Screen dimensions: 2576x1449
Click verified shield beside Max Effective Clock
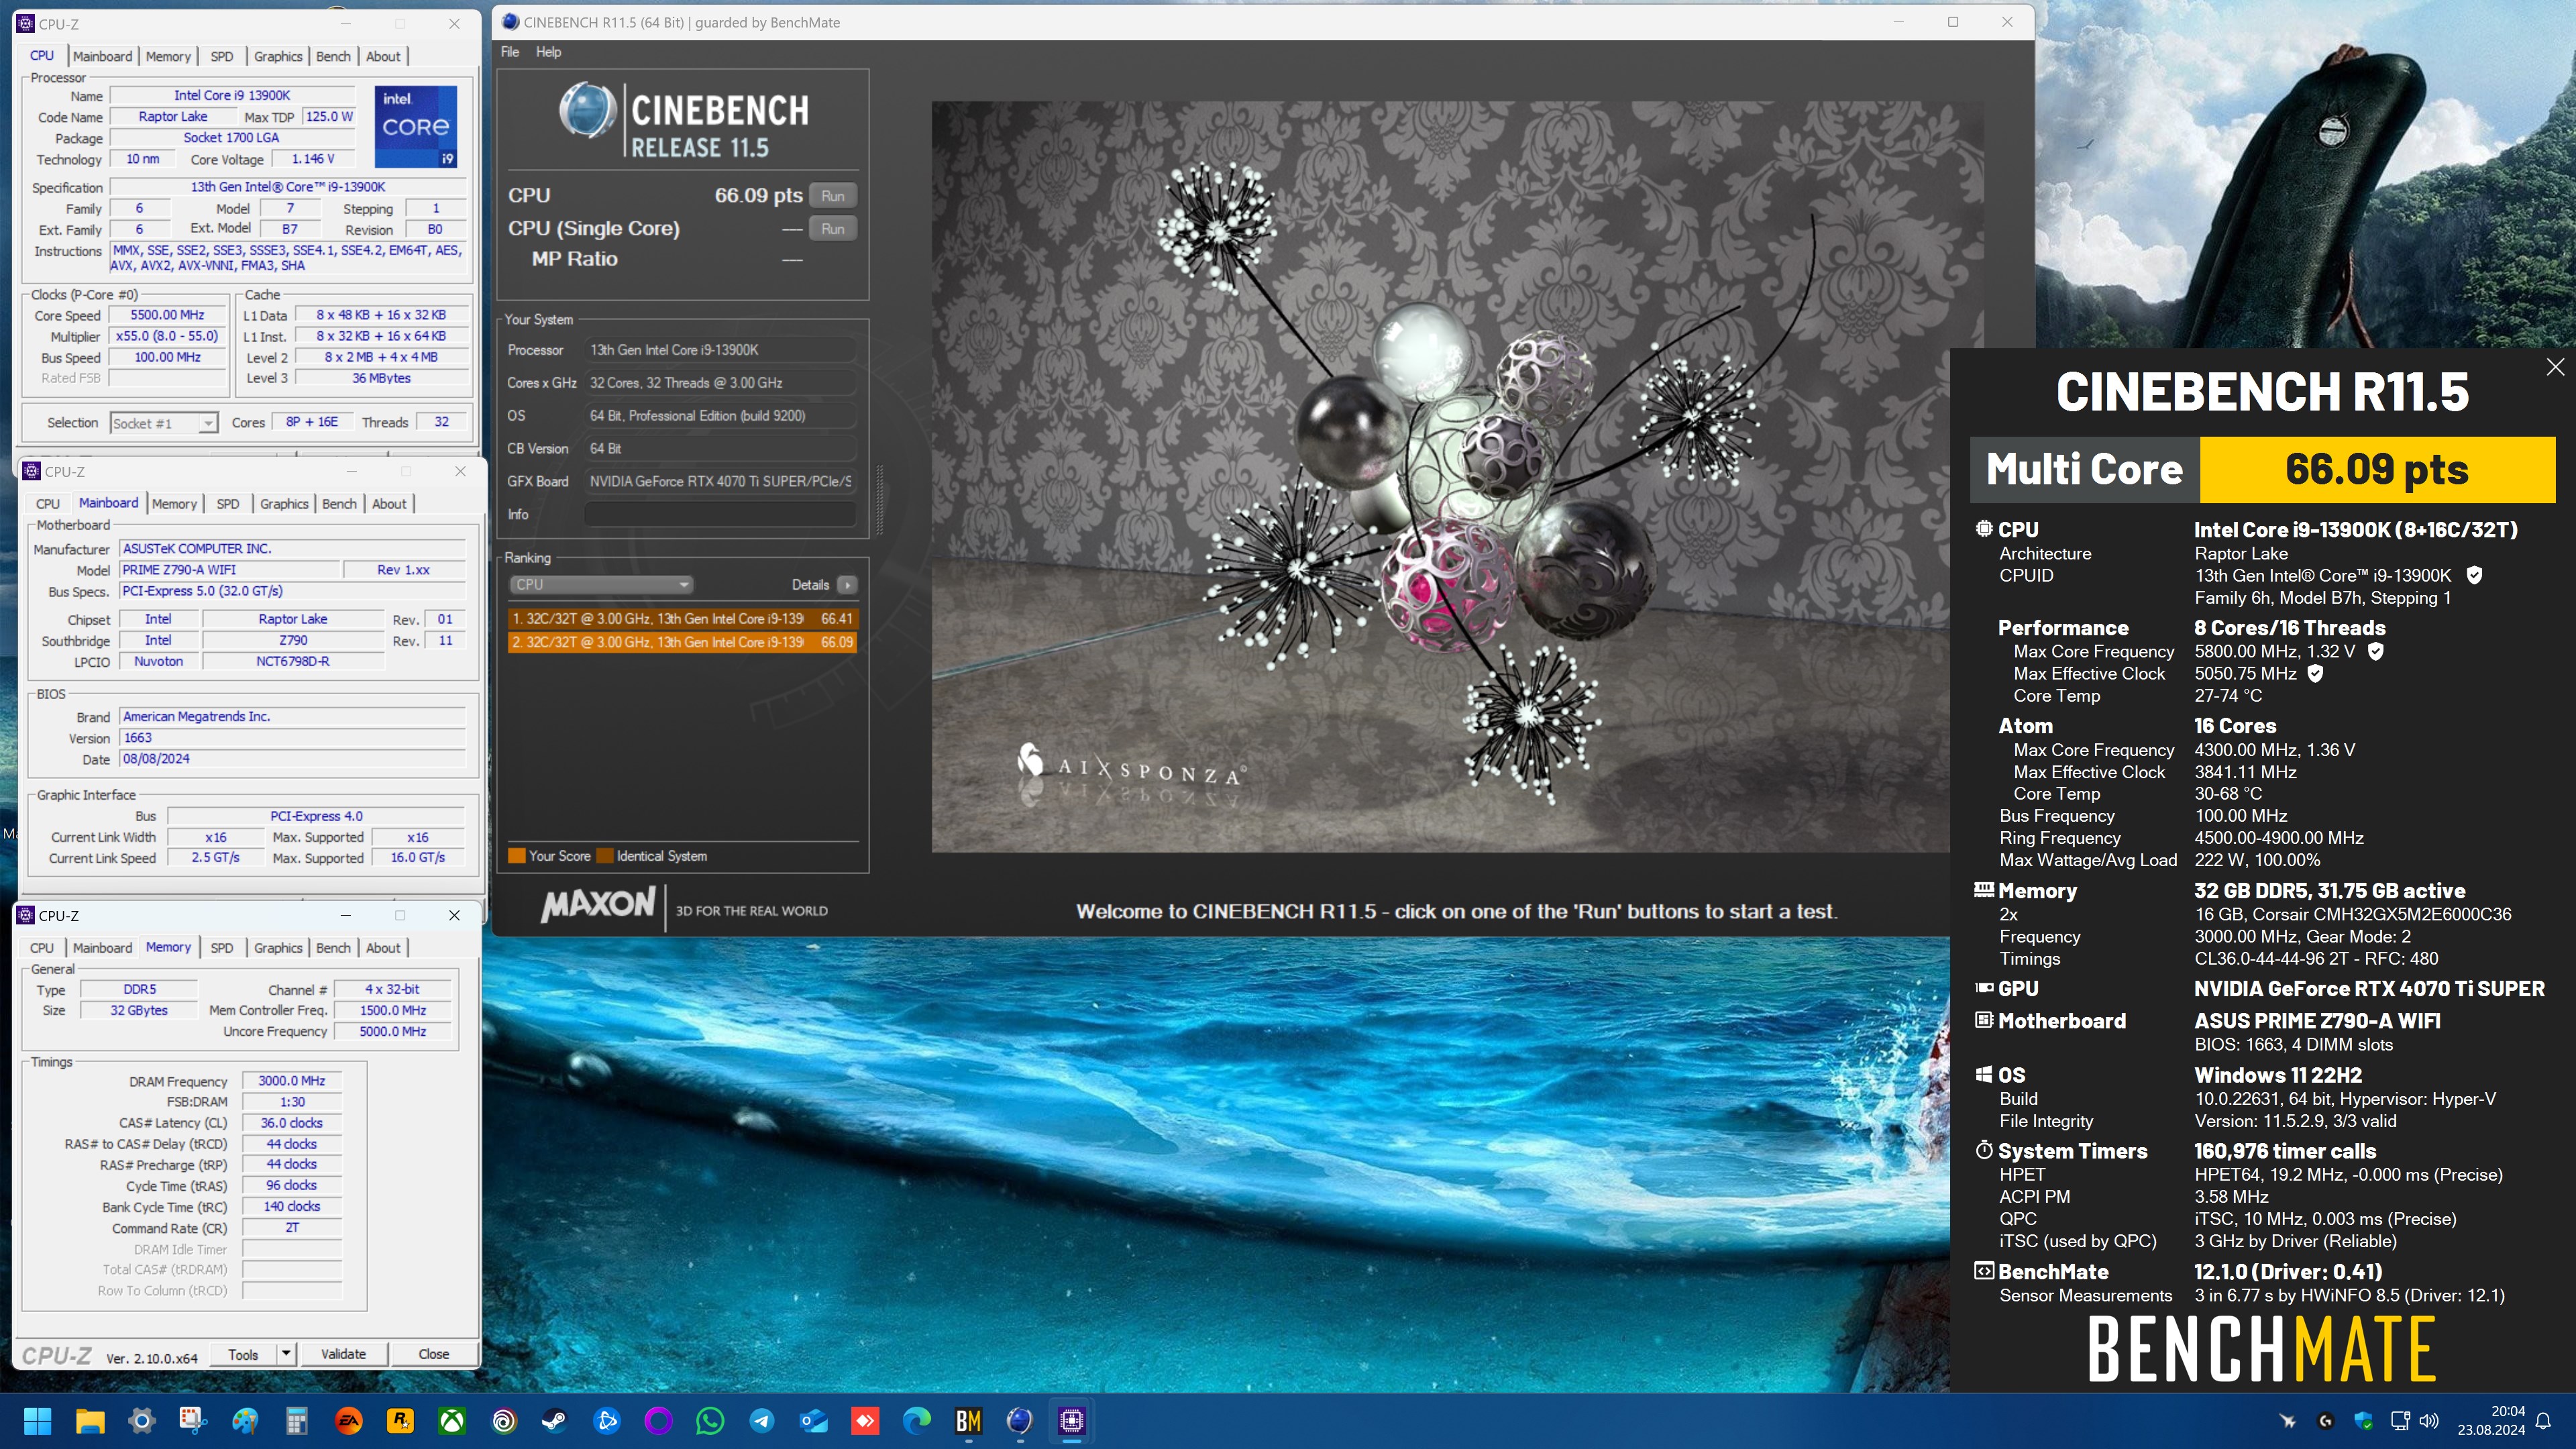[2315, 673]
